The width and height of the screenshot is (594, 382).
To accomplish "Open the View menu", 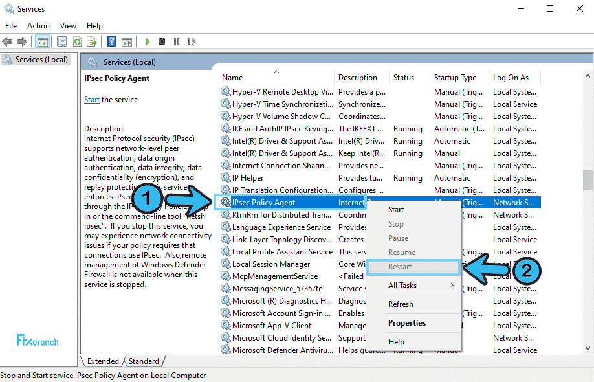I will pos(68,26).
